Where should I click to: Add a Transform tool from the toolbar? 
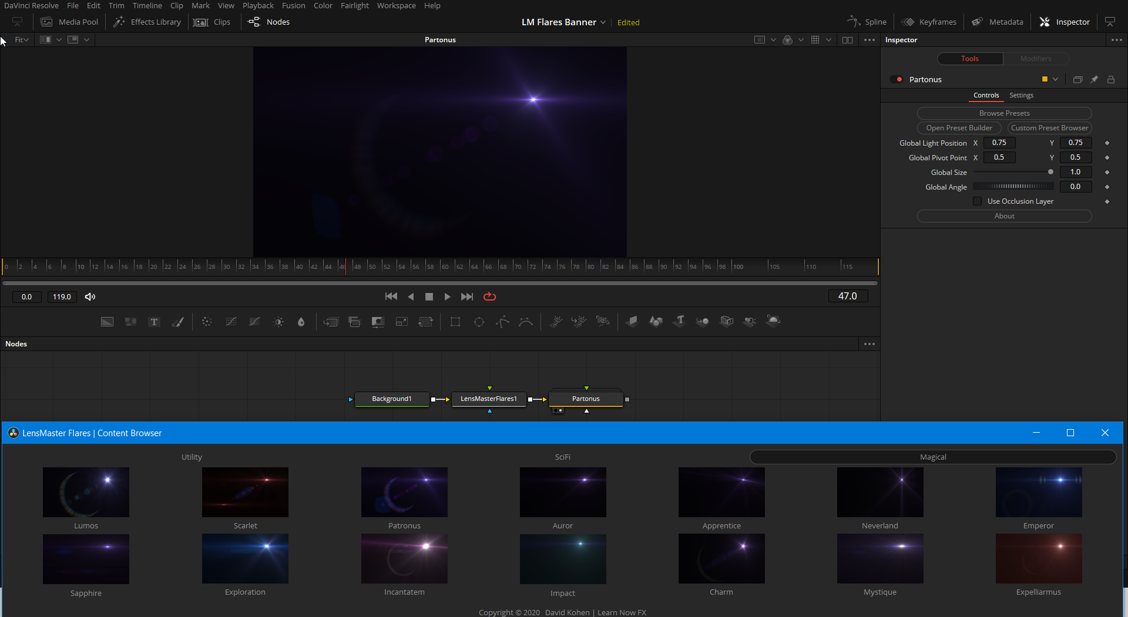click(425, 322)
